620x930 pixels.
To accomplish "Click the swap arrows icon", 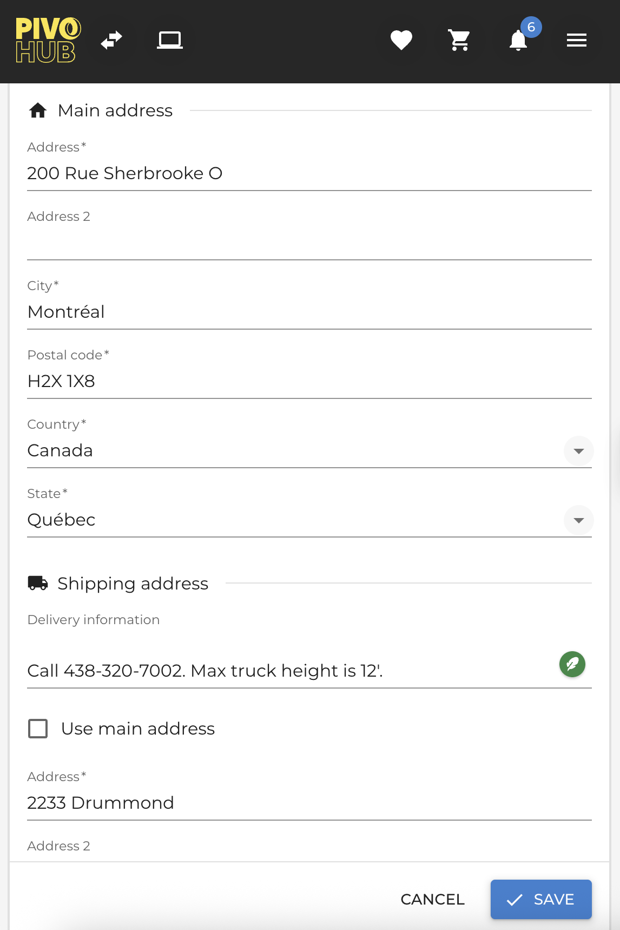I will (111, 40).
